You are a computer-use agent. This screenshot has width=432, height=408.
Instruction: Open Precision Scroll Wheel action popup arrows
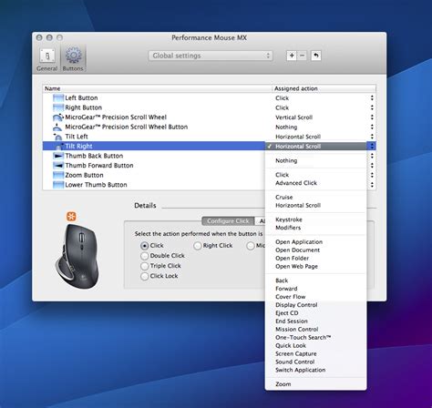click(372, 117)
